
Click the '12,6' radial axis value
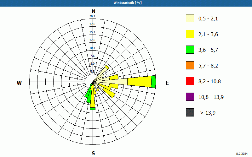92,40
